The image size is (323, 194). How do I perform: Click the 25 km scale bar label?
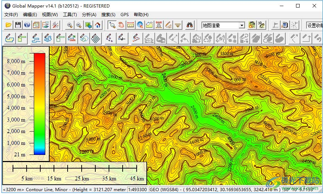click(82, 179)
